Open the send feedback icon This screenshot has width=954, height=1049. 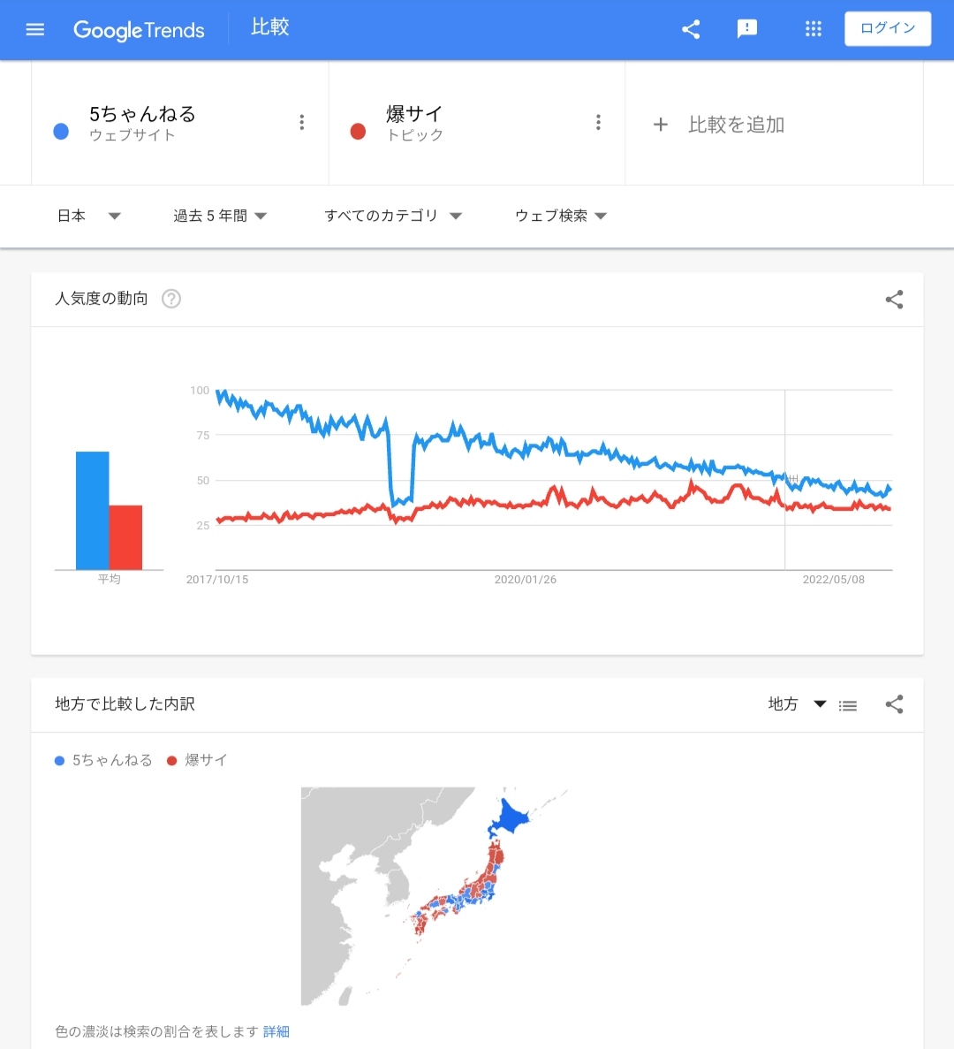point(747,29)
